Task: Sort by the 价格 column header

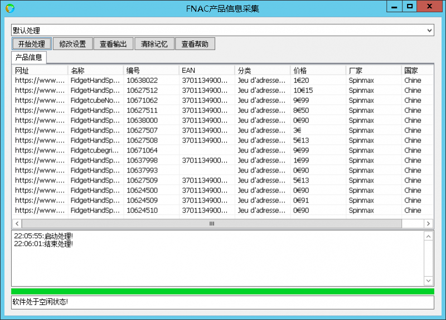Action: [x=318, y=71]
